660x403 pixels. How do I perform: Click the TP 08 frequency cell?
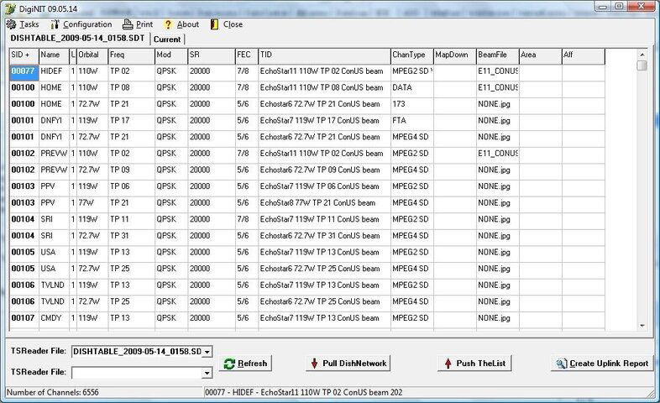click(x=131, y=88)
